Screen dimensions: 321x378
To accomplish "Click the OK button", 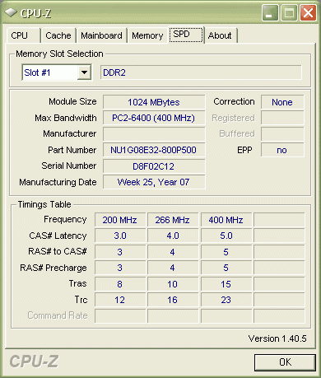I will click(x=285, y=362).
